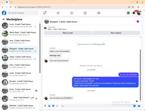The height and width of the screenshot is (111, 145).
Task: Open Leroy's 2 beds 1 bath chat
Action: (20, 25)
